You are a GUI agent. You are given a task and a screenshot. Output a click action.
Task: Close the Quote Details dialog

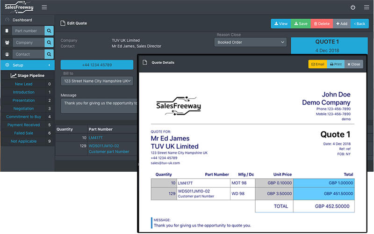point(354,64)
